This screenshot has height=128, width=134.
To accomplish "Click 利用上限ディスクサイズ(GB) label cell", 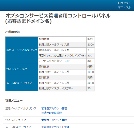I will click(62, 88).
